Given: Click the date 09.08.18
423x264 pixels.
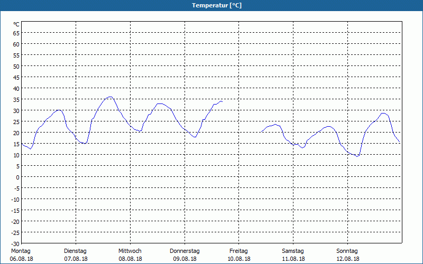Looking at the screenshot, I should click(x=185, y=259).
